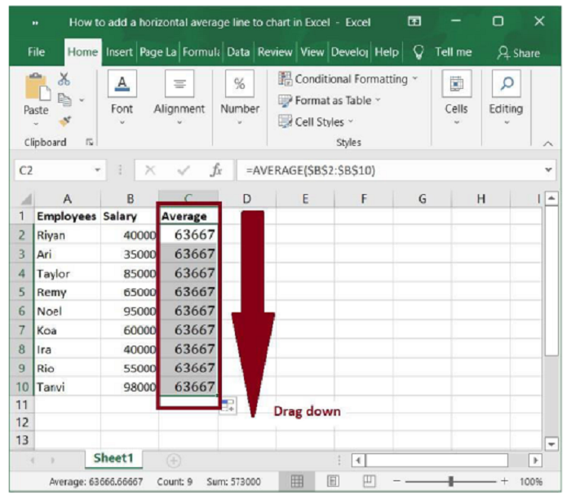Switch to the Developer tab
This screenshot has height=499, width=571.
click(349, 52)
